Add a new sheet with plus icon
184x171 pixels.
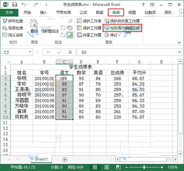tap(65, 160)
